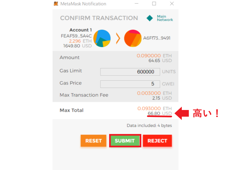This screenshot has width=231, height=170.
Task: Reject the transaction
Action: (157, 141)
